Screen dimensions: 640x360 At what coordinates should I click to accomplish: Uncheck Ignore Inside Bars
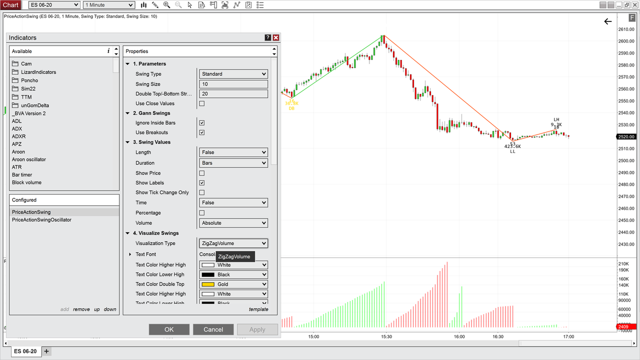tap(202, 122)
